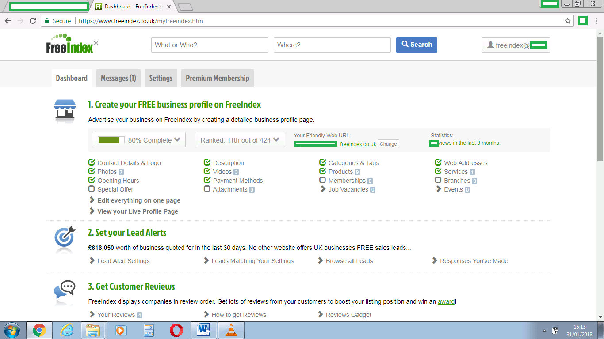This screenshot has height=339, width=604.
Task: Check the Memberships checkbox
Action: click(x=322, y=180)
